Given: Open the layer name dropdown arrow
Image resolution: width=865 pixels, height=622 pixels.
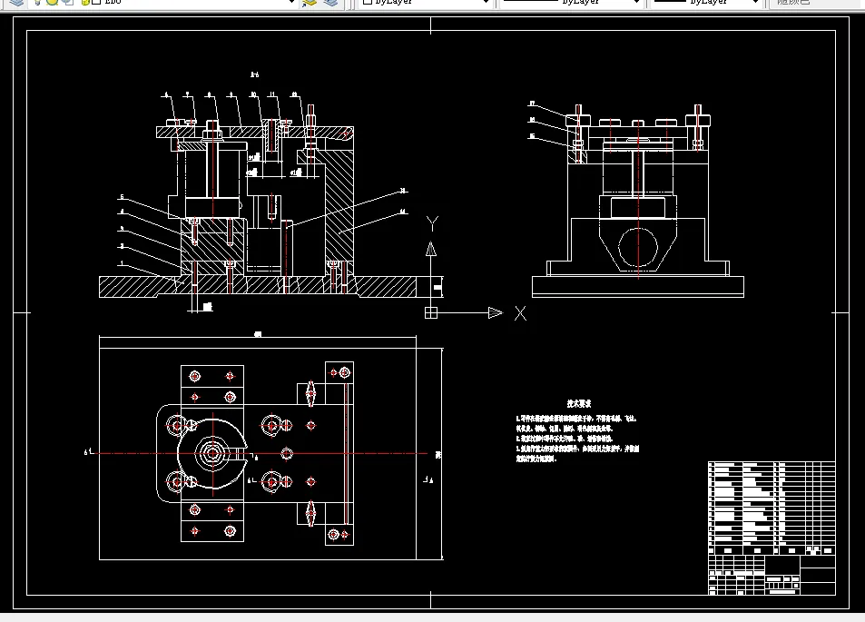Looking at the screenshot, I should (x=291, y=2).
